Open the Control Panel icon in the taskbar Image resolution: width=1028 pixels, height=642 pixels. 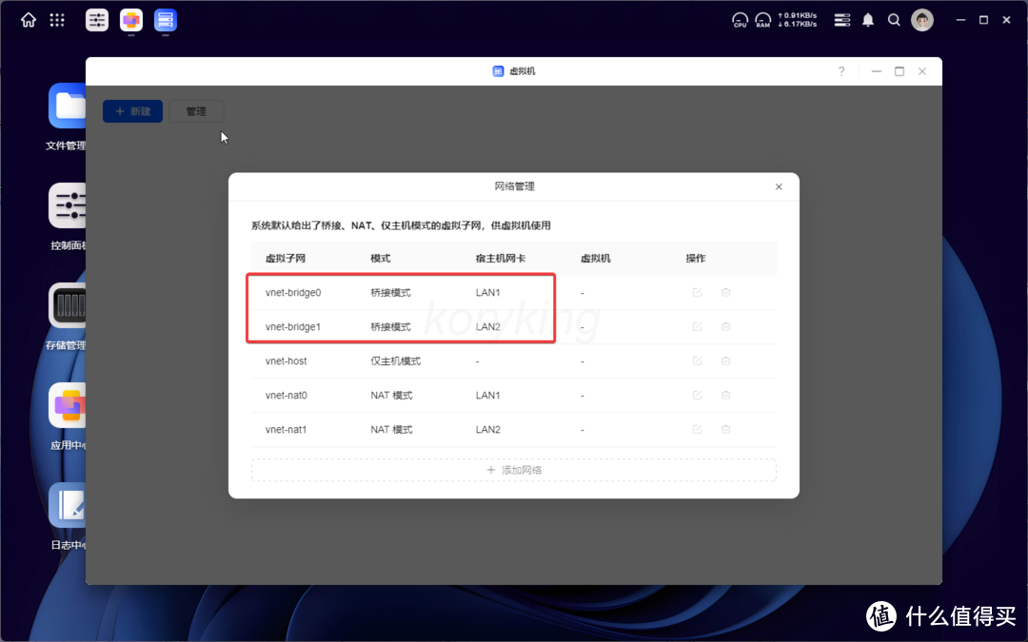tap(96, 20)
